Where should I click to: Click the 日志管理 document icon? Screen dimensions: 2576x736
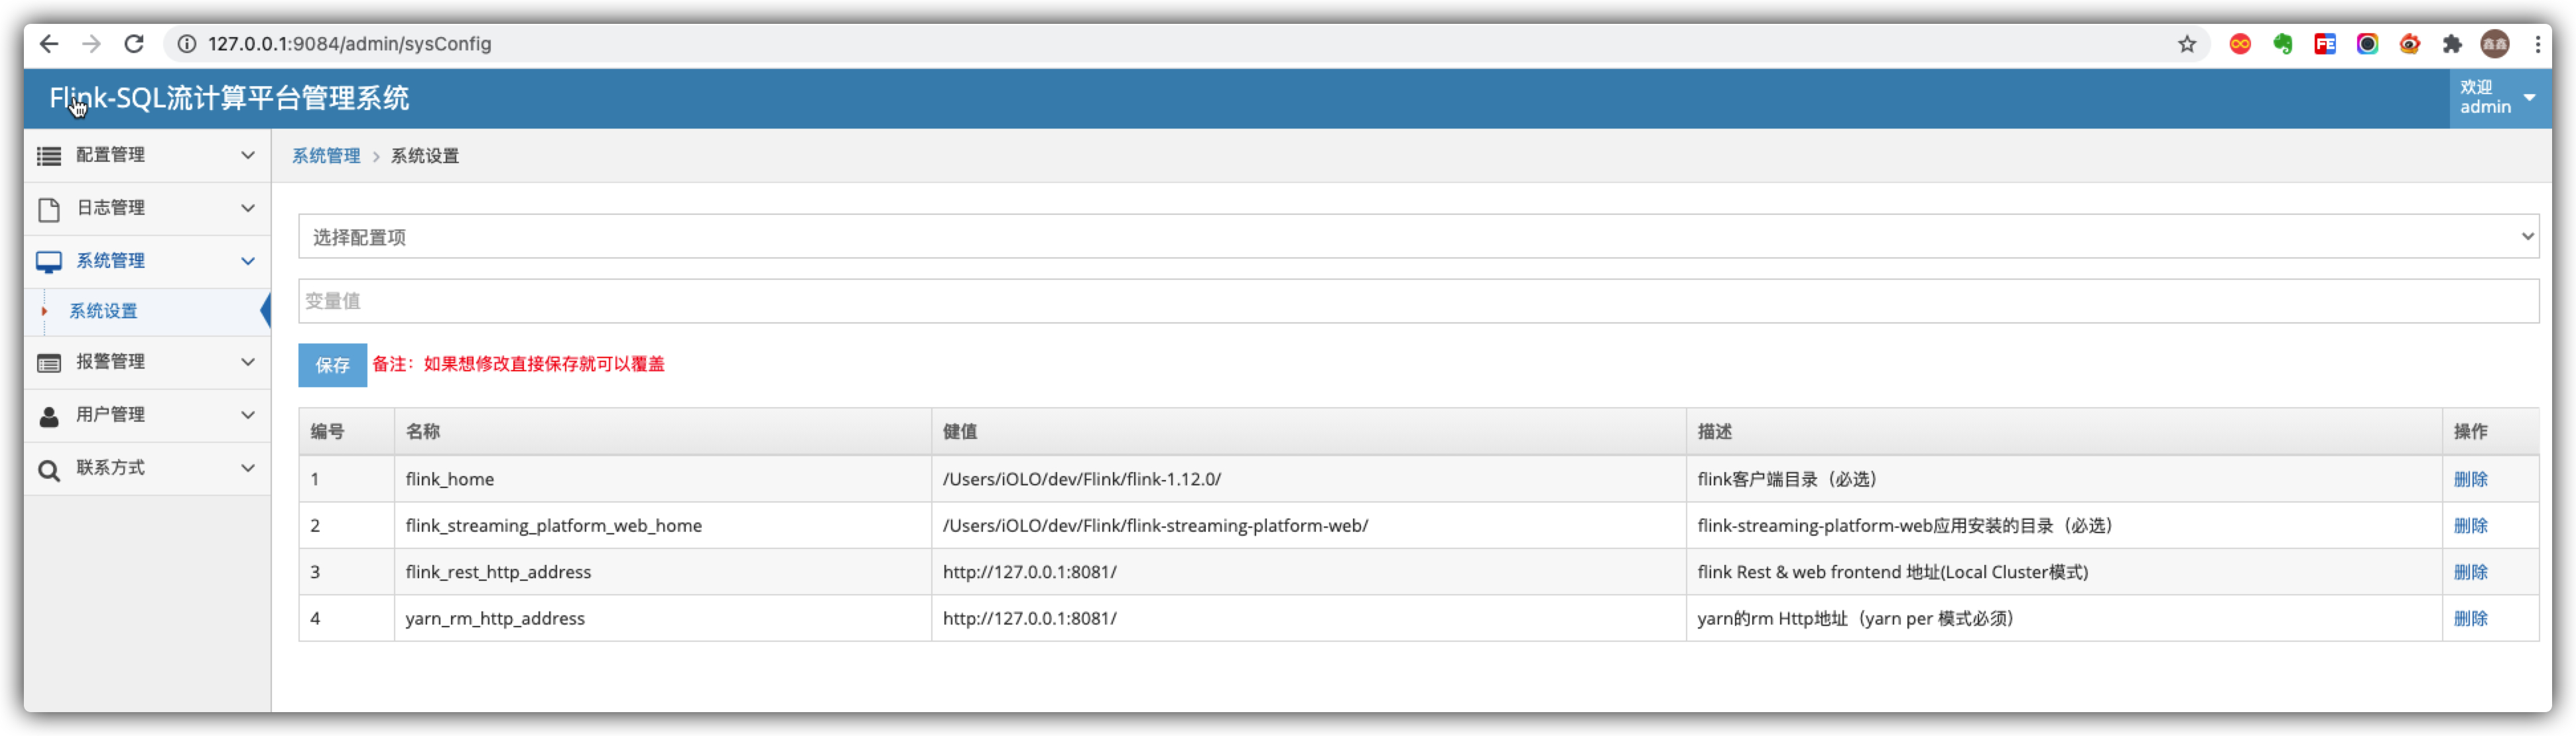click(x=48, y=208)
